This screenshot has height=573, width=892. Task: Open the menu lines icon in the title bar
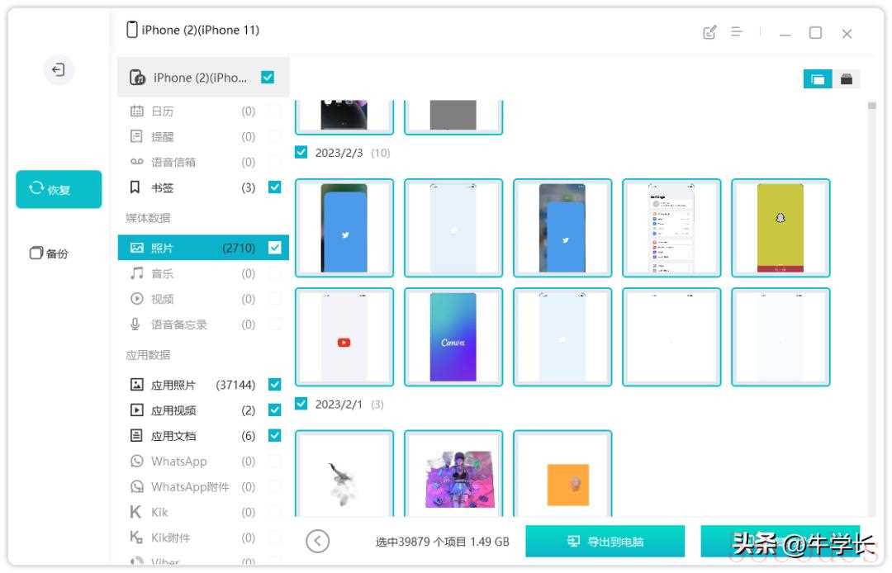[x=737, y=32]
